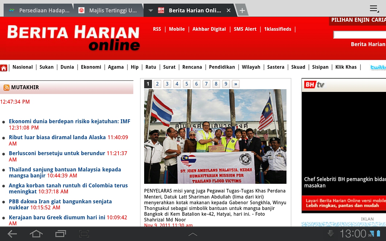Open the Nasional menu section
The height and width of the screenshot is (241, 386).
pyautogui.click(x=23, y=67)
